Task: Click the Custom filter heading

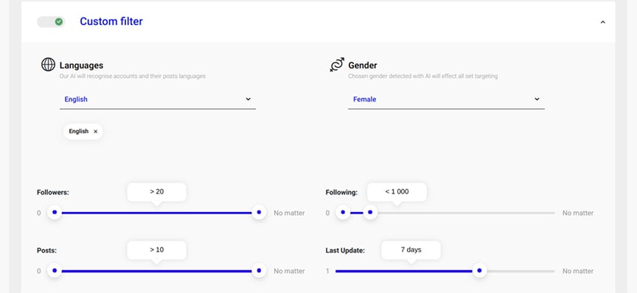Action: (x=111, y=21)
